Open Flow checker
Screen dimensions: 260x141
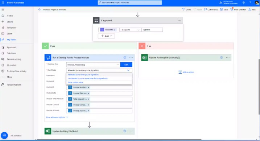[x=238, y=9]
